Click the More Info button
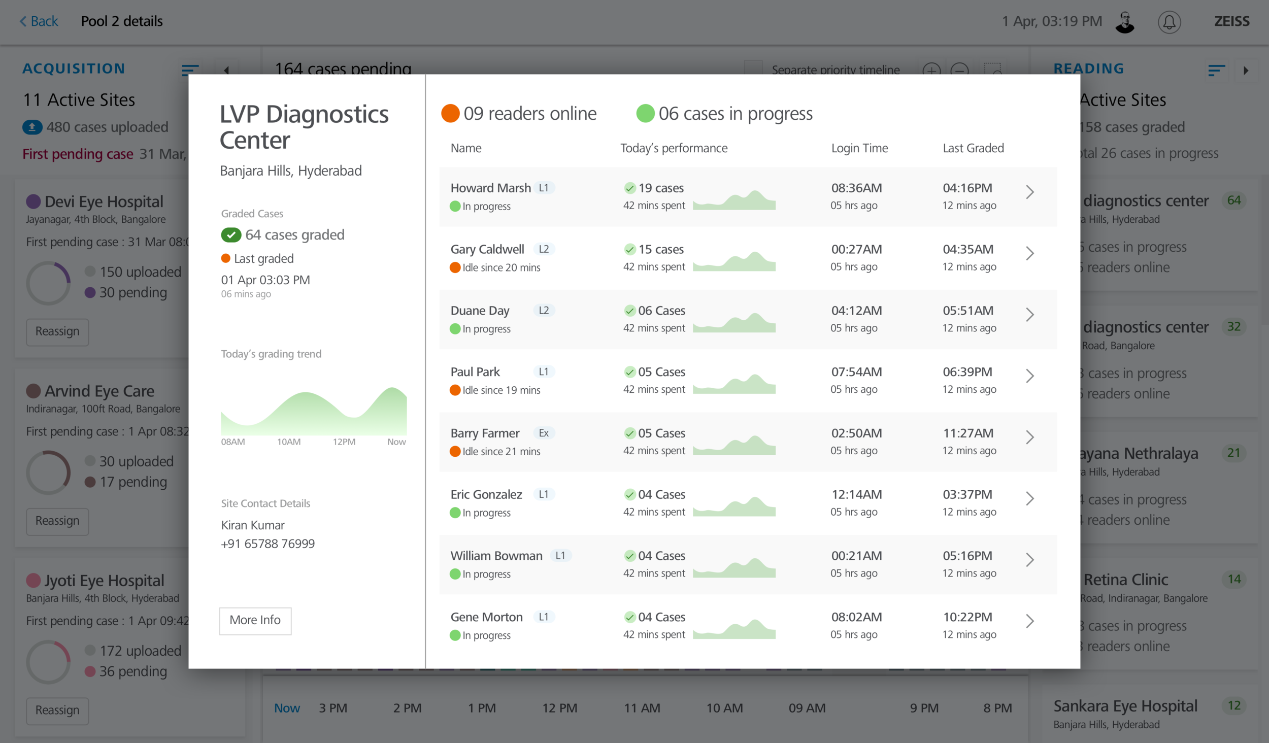This screenshot has width=1269, height=743. click(x=255, y=620)
